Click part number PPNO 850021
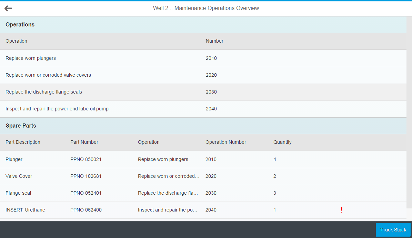This screenshot has height=238, width=412. coord(86,159)
